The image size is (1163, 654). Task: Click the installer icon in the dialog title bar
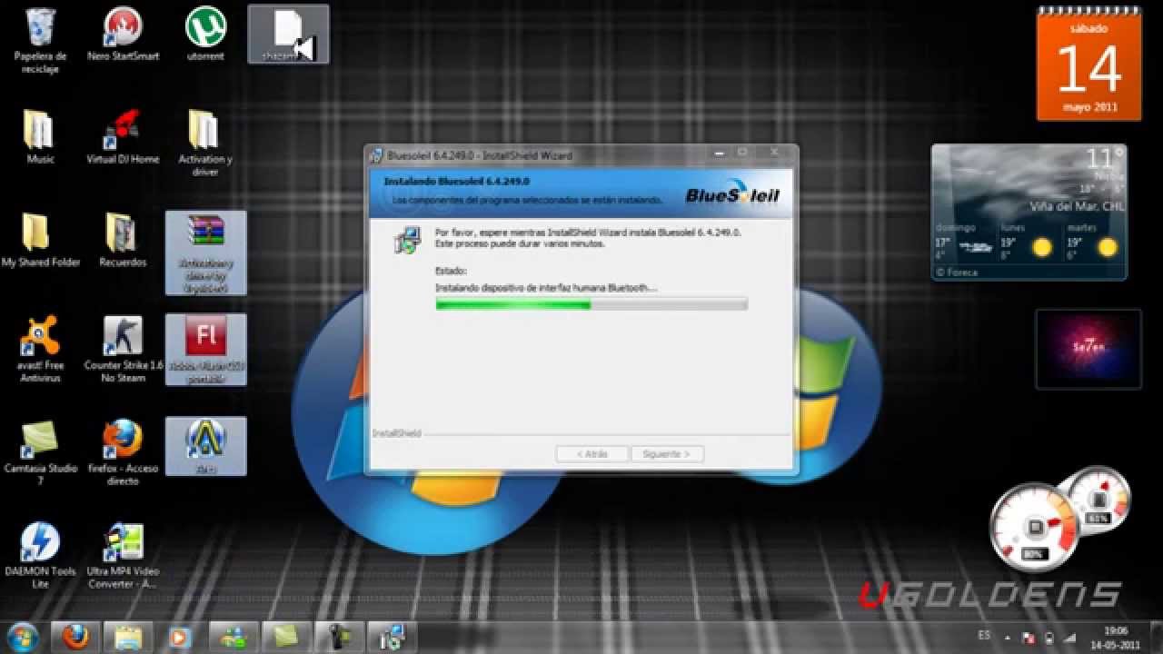pos(375,155)
